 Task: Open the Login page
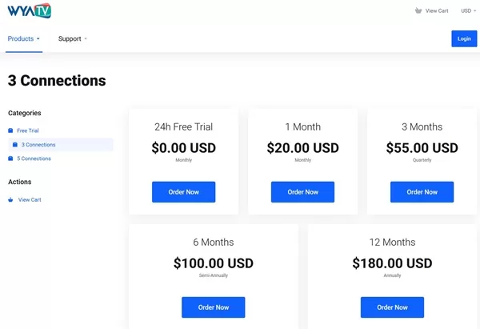[464, 38]
